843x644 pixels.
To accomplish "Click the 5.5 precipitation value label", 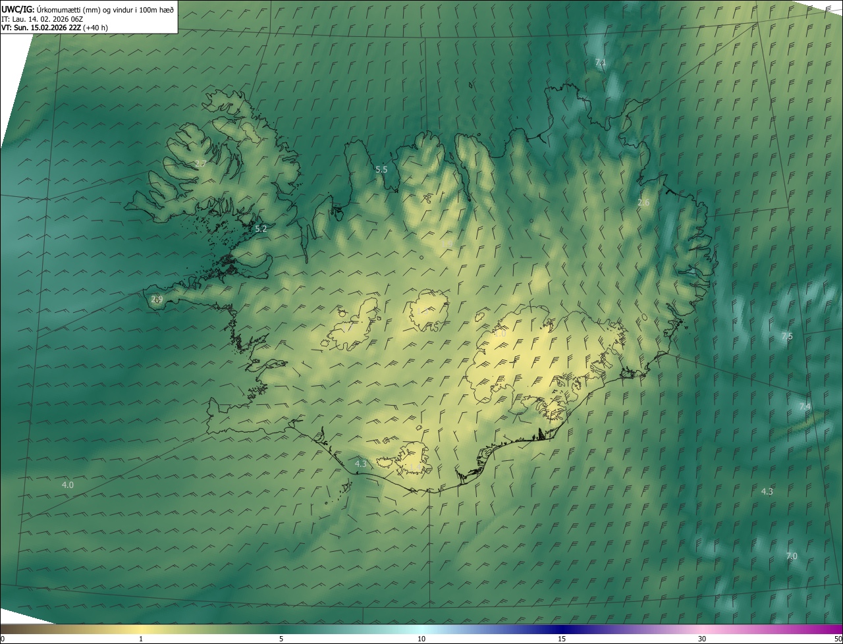I will [x=381, y=169].
